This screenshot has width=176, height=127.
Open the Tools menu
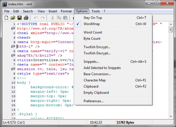click(x=96, y=11)
